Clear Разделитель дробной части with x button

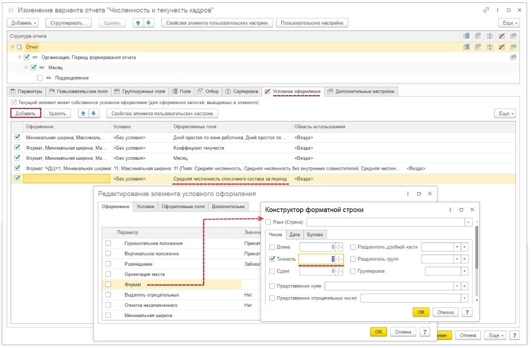(465, 247)
